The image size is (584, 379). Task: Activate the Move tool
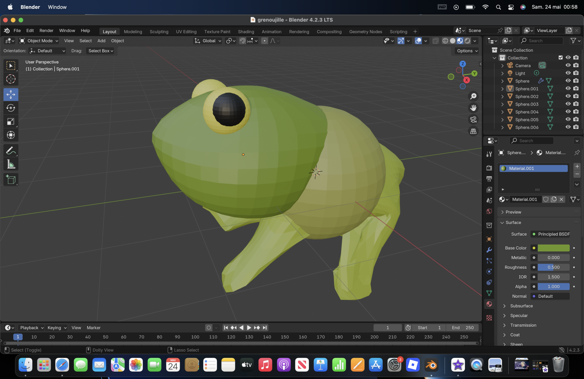coord(11,95)
